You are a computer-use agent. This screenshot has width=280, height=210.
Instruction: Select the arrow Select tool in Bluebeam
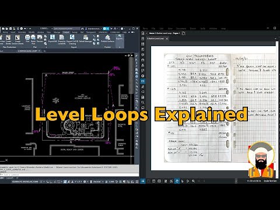pos(182,181)
